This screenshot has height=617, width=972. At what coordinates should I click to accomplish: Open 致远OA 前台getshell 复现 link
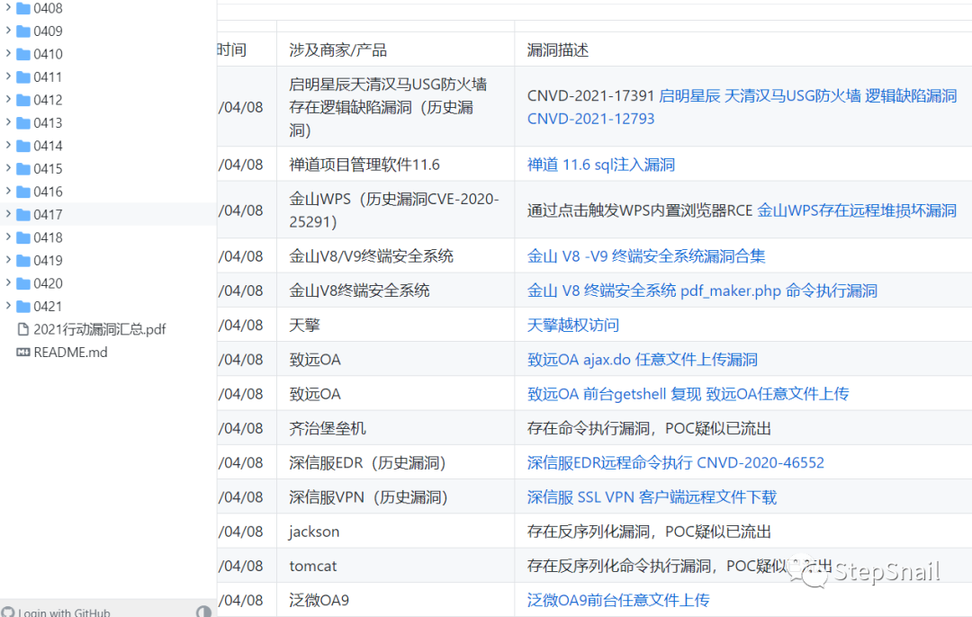[615, 393]
